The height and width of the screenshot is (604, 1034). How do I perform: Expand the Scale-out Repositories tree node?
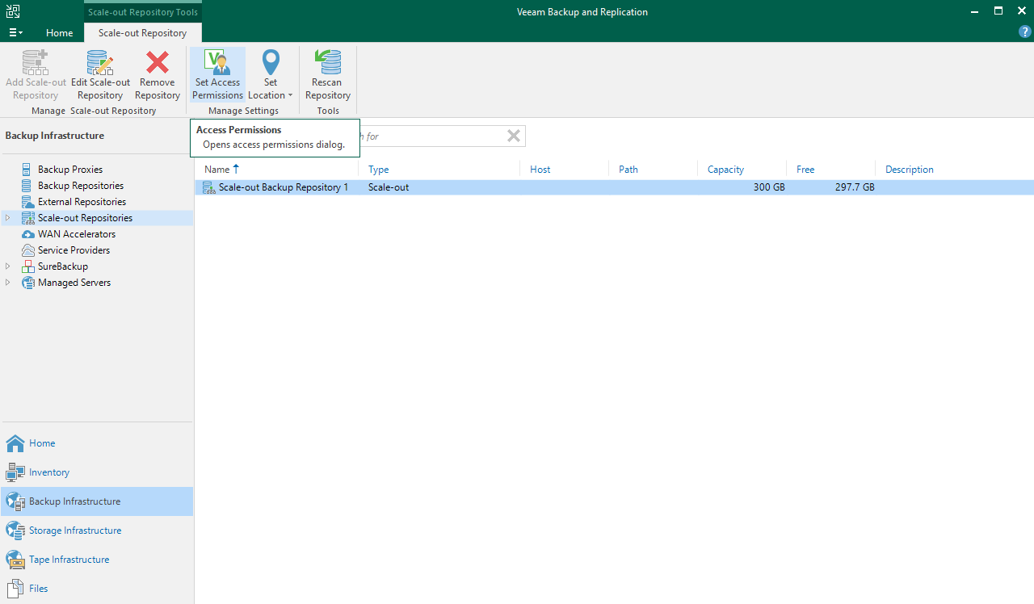pyautogui.click(x=8, y=218)
